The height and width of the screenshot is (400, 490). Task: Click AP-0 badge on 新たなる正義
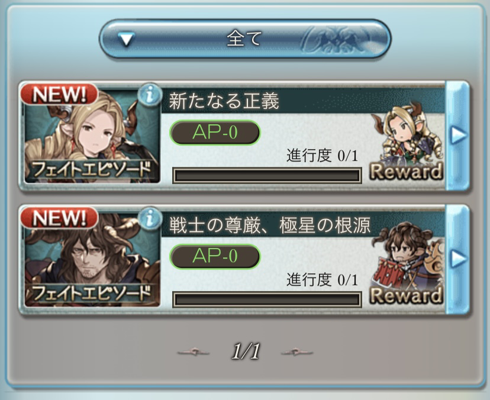click(215, 133)
